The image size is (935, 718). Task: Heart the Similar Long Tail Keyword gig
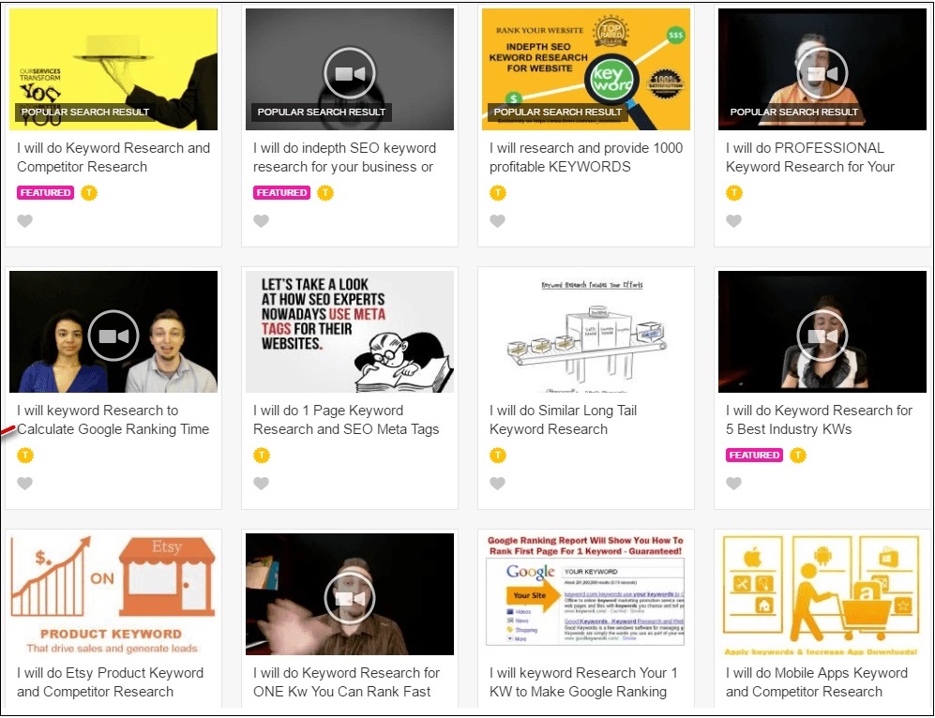pos(498,484)
